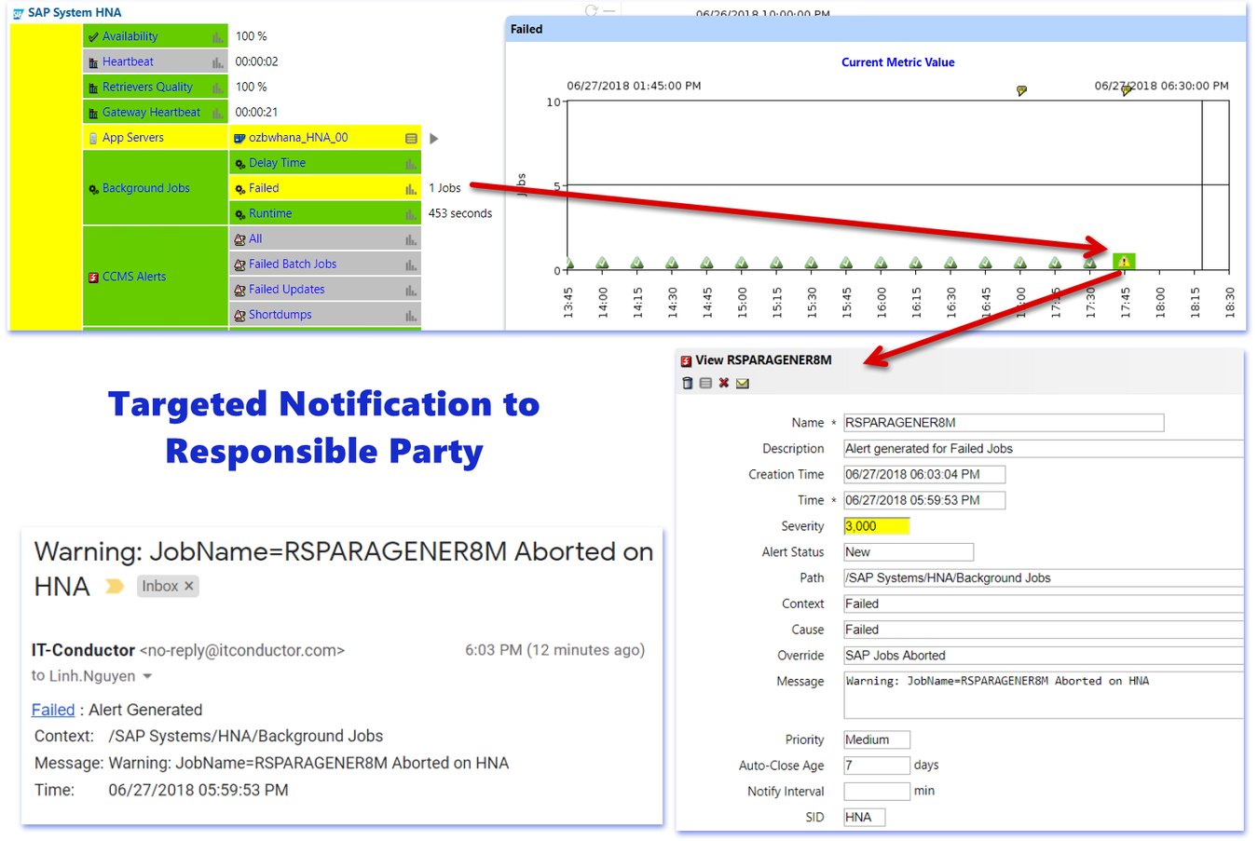Click the Failed hyperlink in the email body
This screenshot has height=841, width=1258.
(x=51, y=710)
